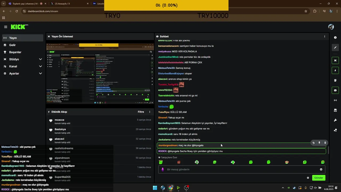The width and height of the screenshot is (341, 192).
Task: Open the Chrome three-dot menu
Action: [x=337, y=11]
